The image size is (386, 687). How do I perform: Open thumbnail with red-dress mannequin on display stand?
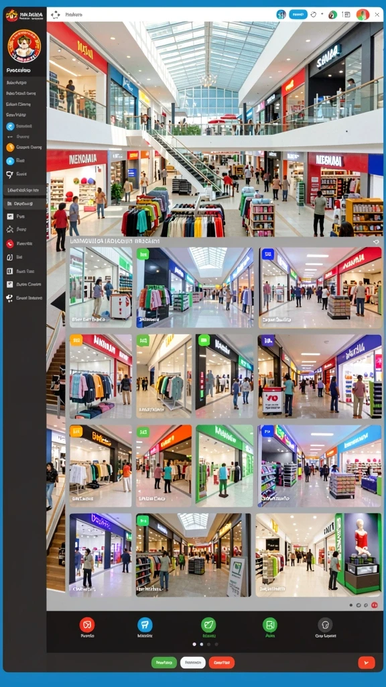click(318, 555)
